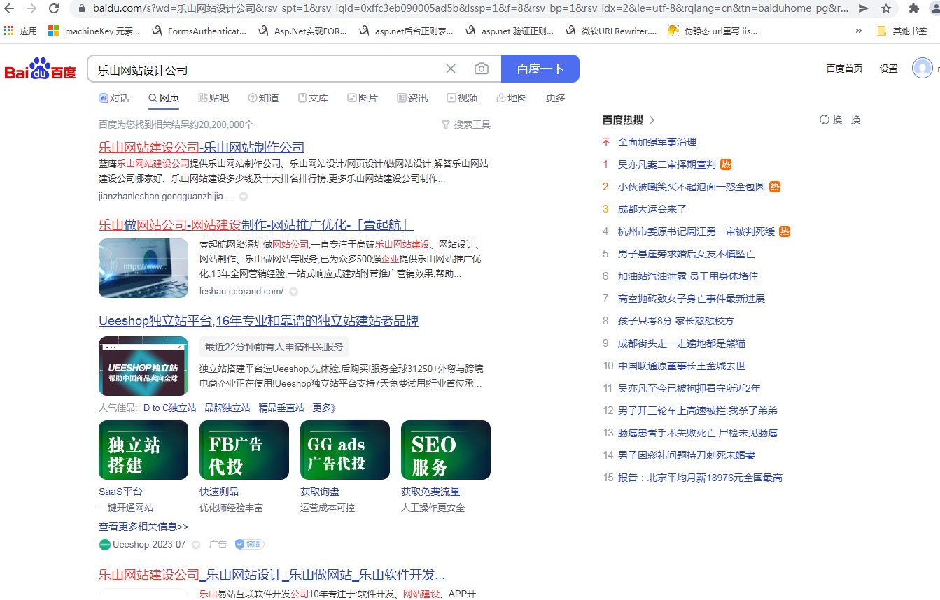Click the send arrow icon in address bar
This screenshot has height=600, width=940.
864,8
